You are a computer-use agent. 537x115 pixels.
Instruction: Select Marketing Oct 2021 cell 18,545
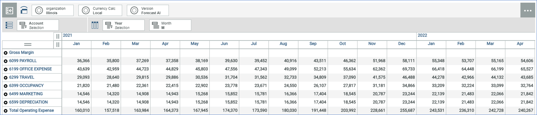(343, 94)
